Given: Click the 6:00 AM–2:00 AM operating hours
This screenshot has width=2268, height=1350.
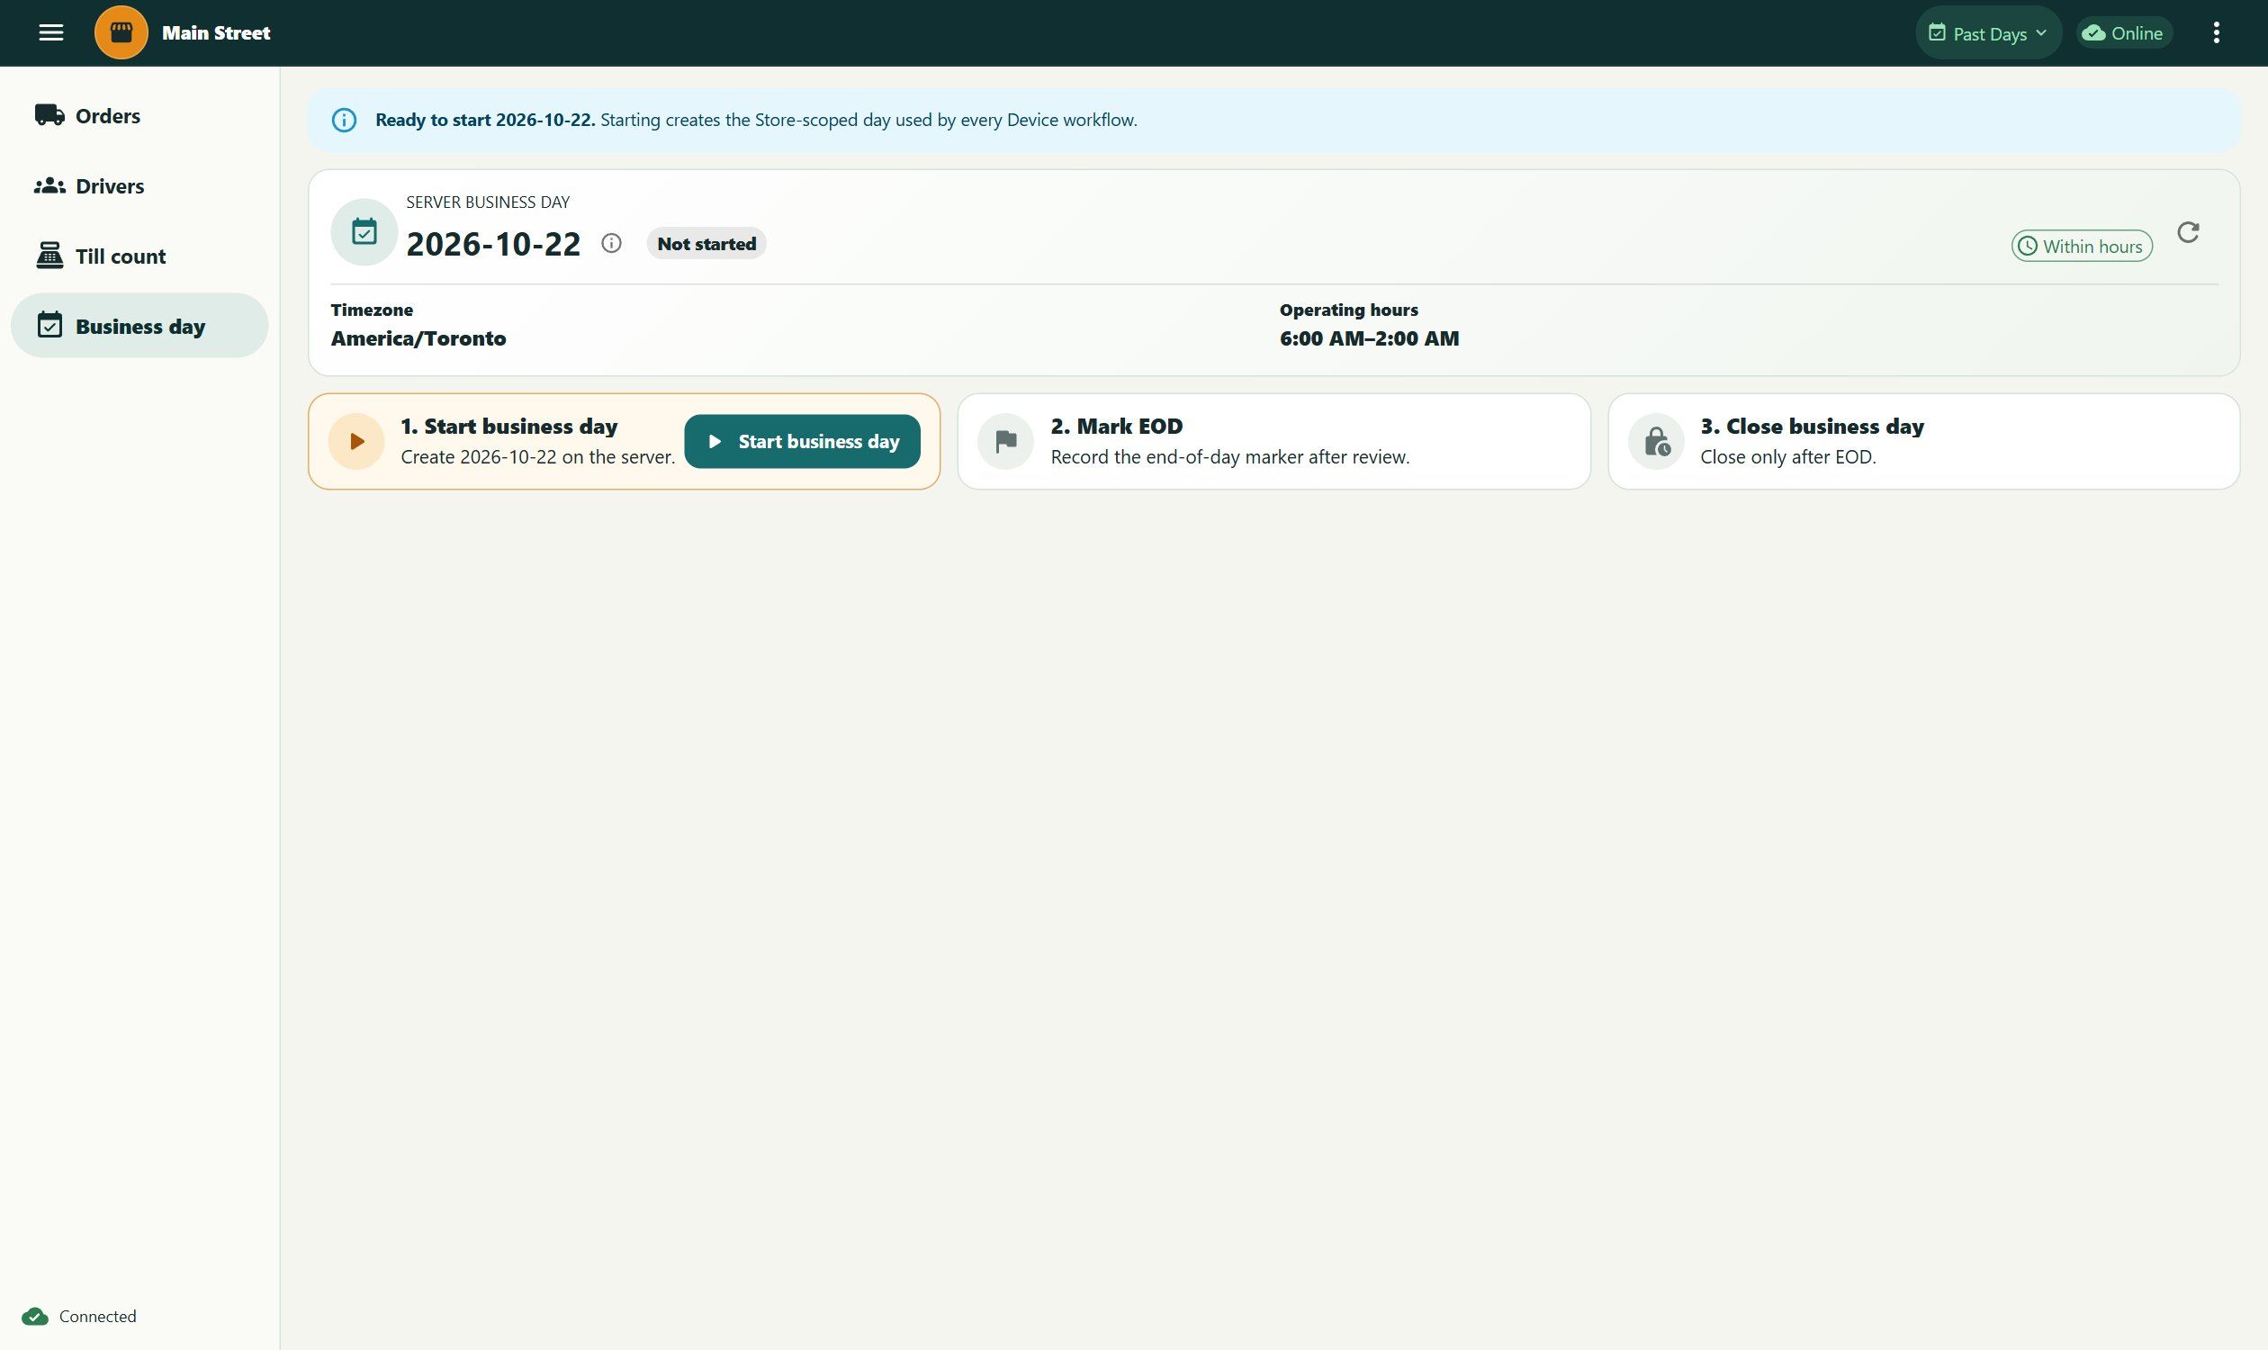Looking at the screenshot, I should pyautogui.click(x=1369, y=338).
